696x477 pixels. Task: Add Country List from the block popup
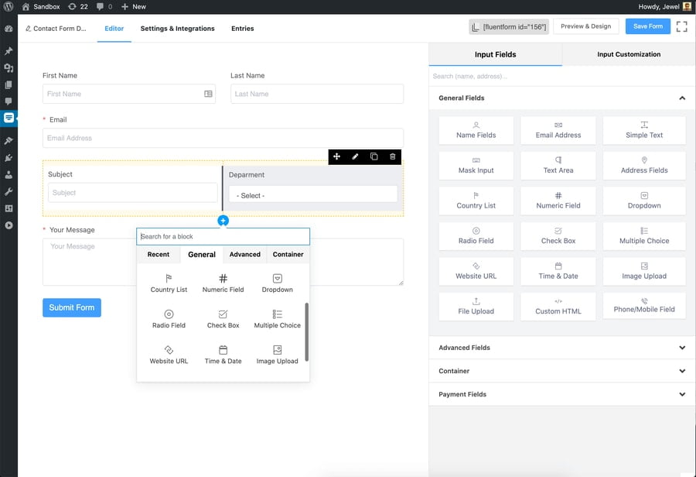point(169,283)
